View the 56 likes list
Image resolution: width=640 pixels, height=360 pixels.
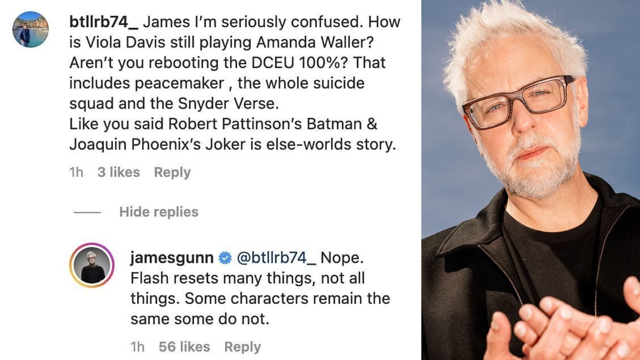click(x=184, y=347)
